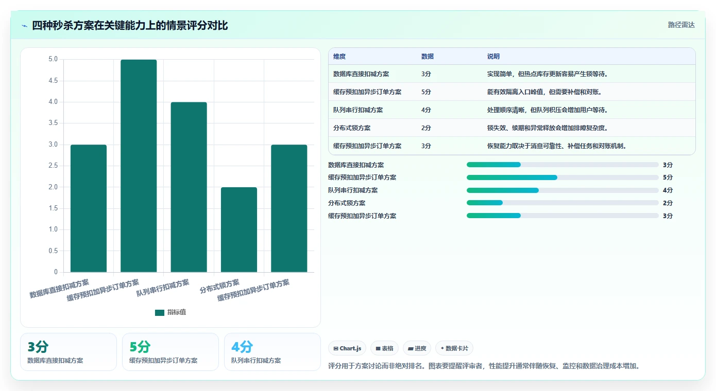Click the 队列串行扣减方案 x-axis label under the chart
This screenshot has height=391, width=716.
[163, 288]
